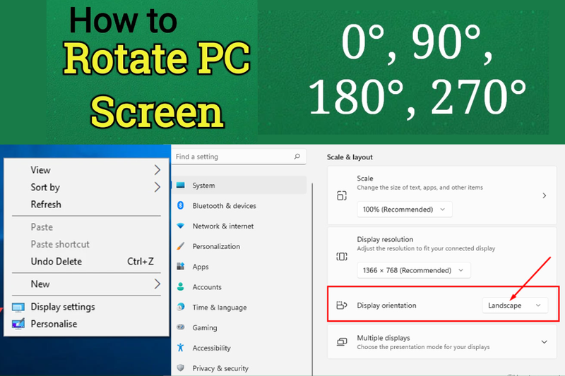Screen dimensions: 565x376
Task: Click the Accounts person icon
Action: click(181, 287)
